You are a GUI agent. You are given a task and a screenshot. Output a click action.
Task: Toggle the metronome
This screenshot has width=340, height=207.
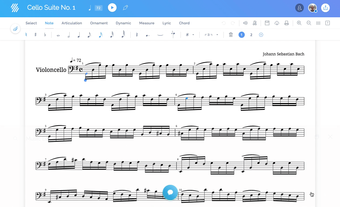255,23
